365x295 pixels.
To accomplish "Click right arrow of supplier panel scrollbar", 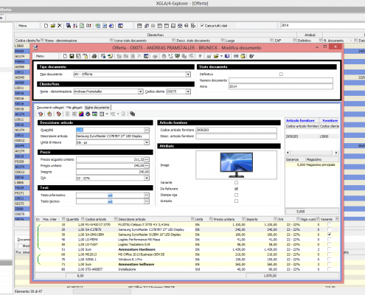I will [x=336, y=153].
